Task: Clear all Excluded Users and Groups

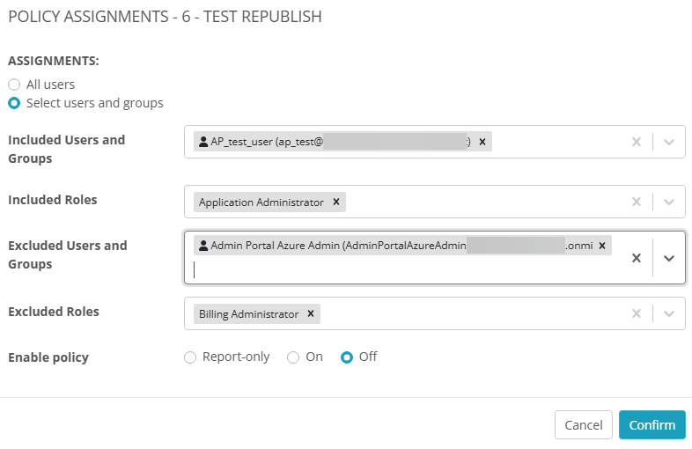Action: click(x=637, y=258)
